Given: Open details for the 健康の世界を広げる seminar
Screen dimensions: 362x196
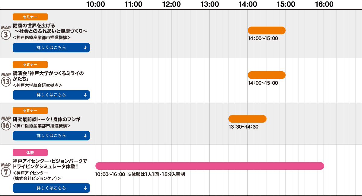Looking at the screenshot, I should tap(51, 48).
